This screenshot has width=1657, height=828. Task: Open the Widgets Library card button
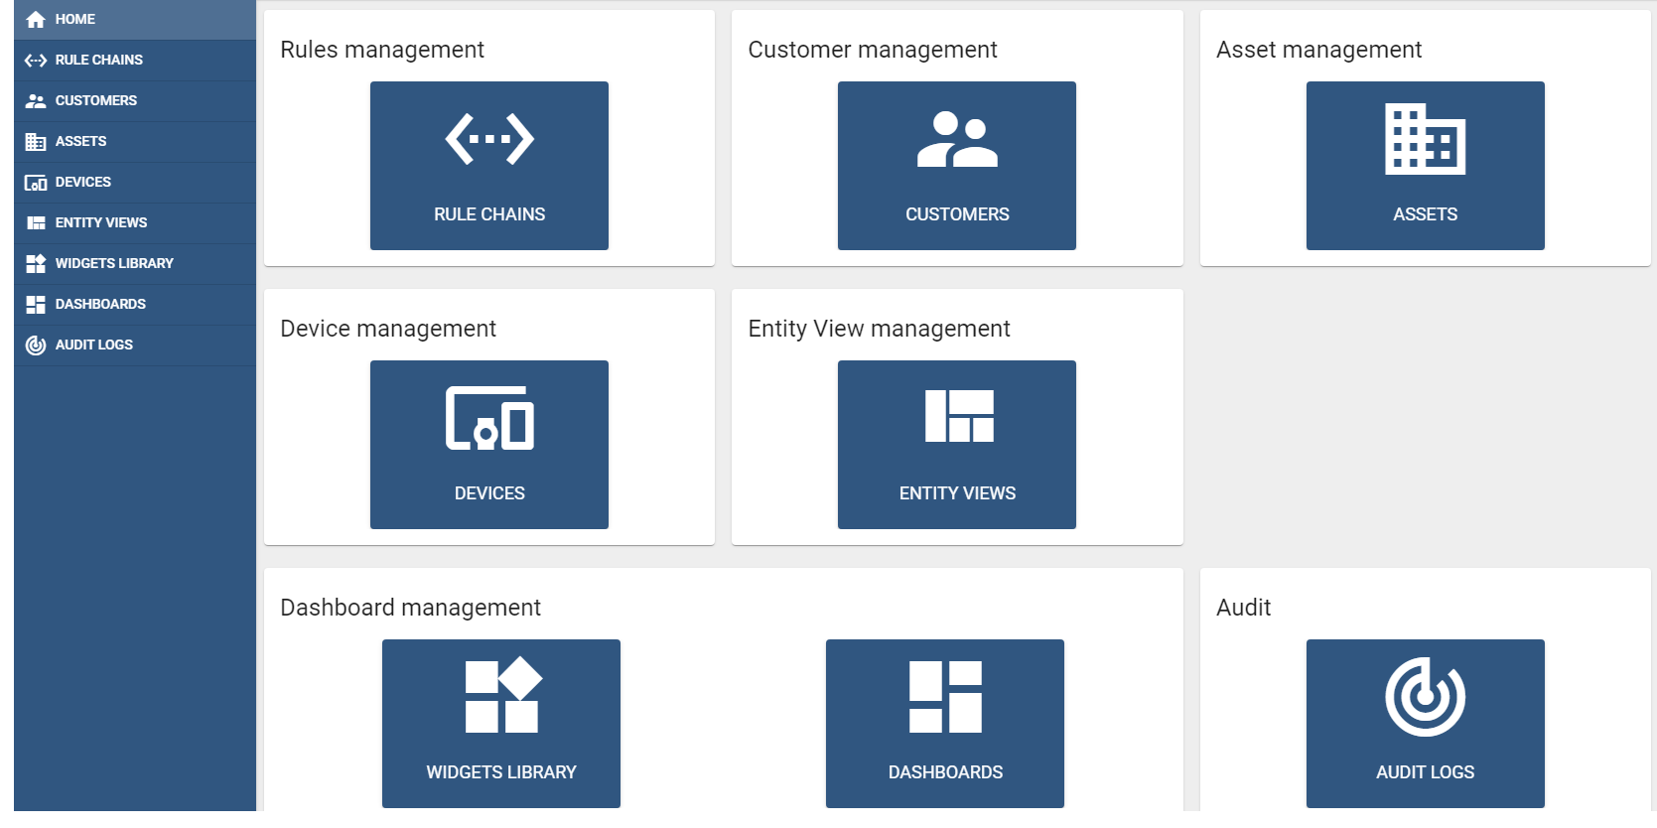point(500,724)
